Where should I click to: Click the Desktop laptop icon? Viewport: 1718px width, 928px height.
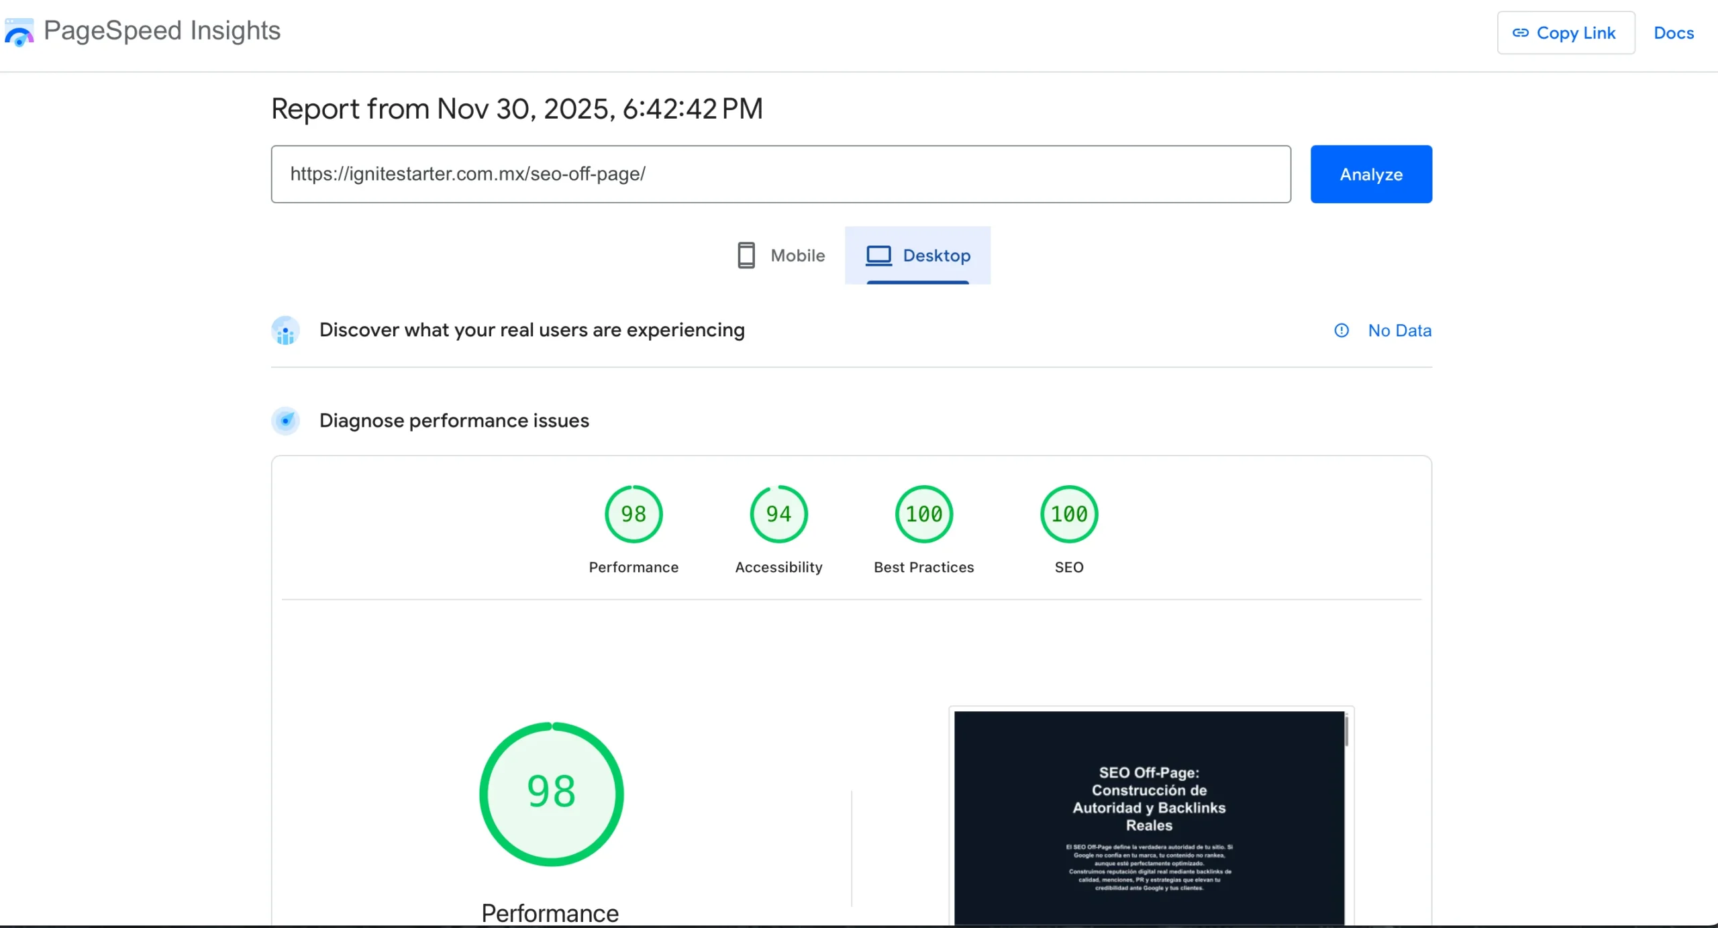point(879,255)
